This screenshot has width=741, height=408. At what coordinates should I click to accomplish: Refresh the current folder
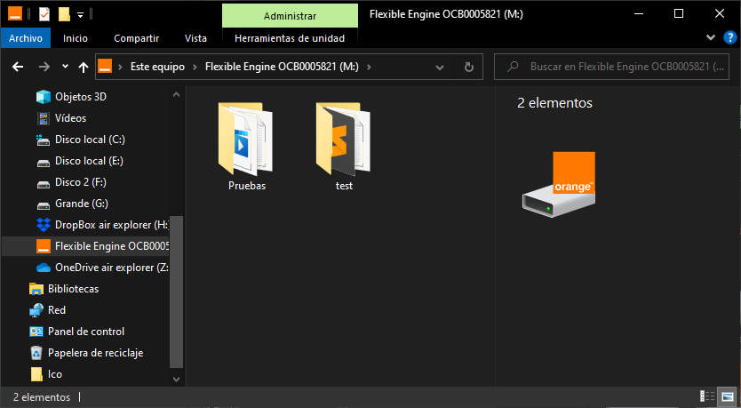(469, 68)
